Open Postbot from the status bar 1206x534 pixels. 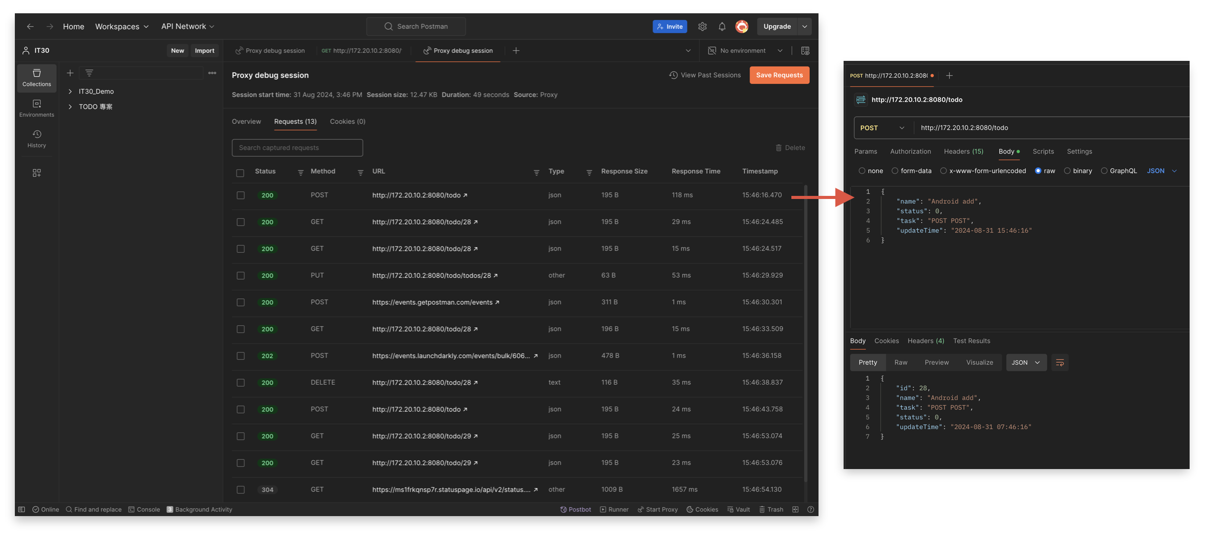pos(575,509)
